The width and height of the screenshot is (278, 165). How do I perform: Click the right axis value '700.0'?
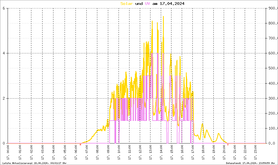pos(273,38)
